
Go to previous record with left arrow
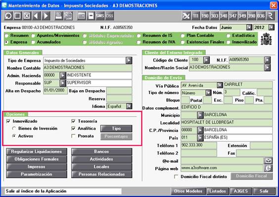(36, 16)
